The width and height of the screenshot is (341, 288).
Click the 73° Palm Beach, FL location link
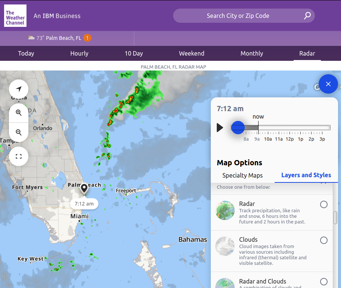(x=59, y=38)
